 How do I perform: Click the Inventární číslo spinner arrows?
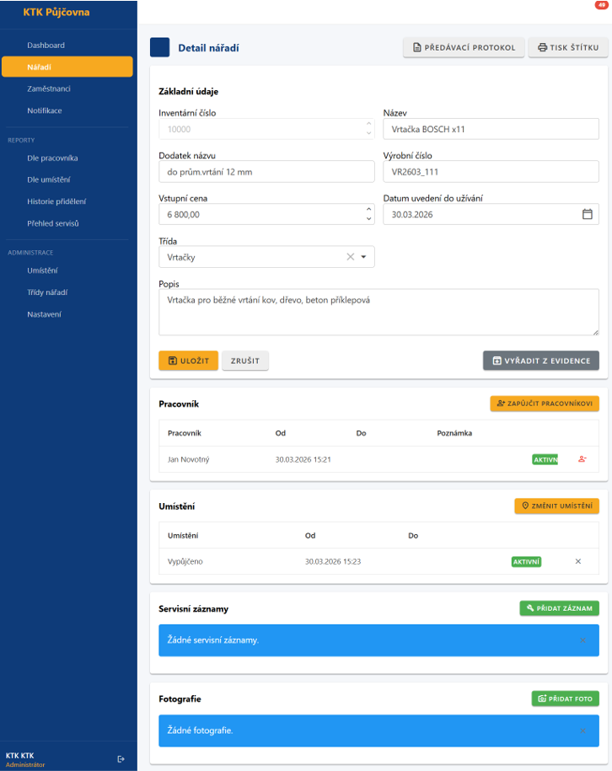click(x=368, y=129)
